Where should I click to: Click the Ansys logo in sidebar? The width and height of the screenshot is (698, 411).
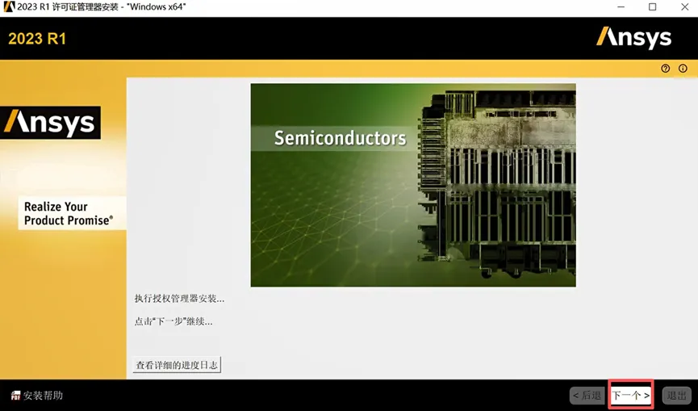click(50, 123)
